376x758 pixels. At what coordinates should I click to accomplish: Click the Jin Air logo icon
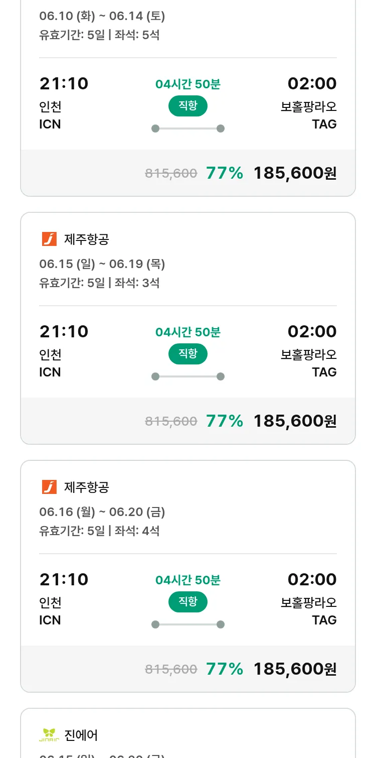[x=49, y=735]
